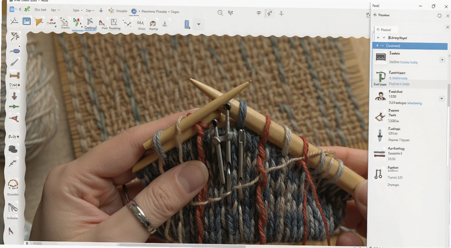
Task: Select the scissors-like tool in left sidebar
Action: [12, 207]
